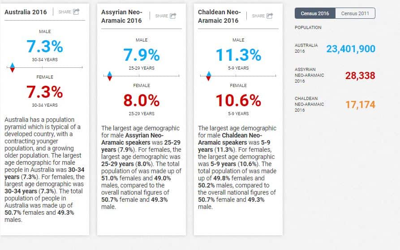Click share icon on Chaldean Neo-Aramaic card

[x=270, y=16]
